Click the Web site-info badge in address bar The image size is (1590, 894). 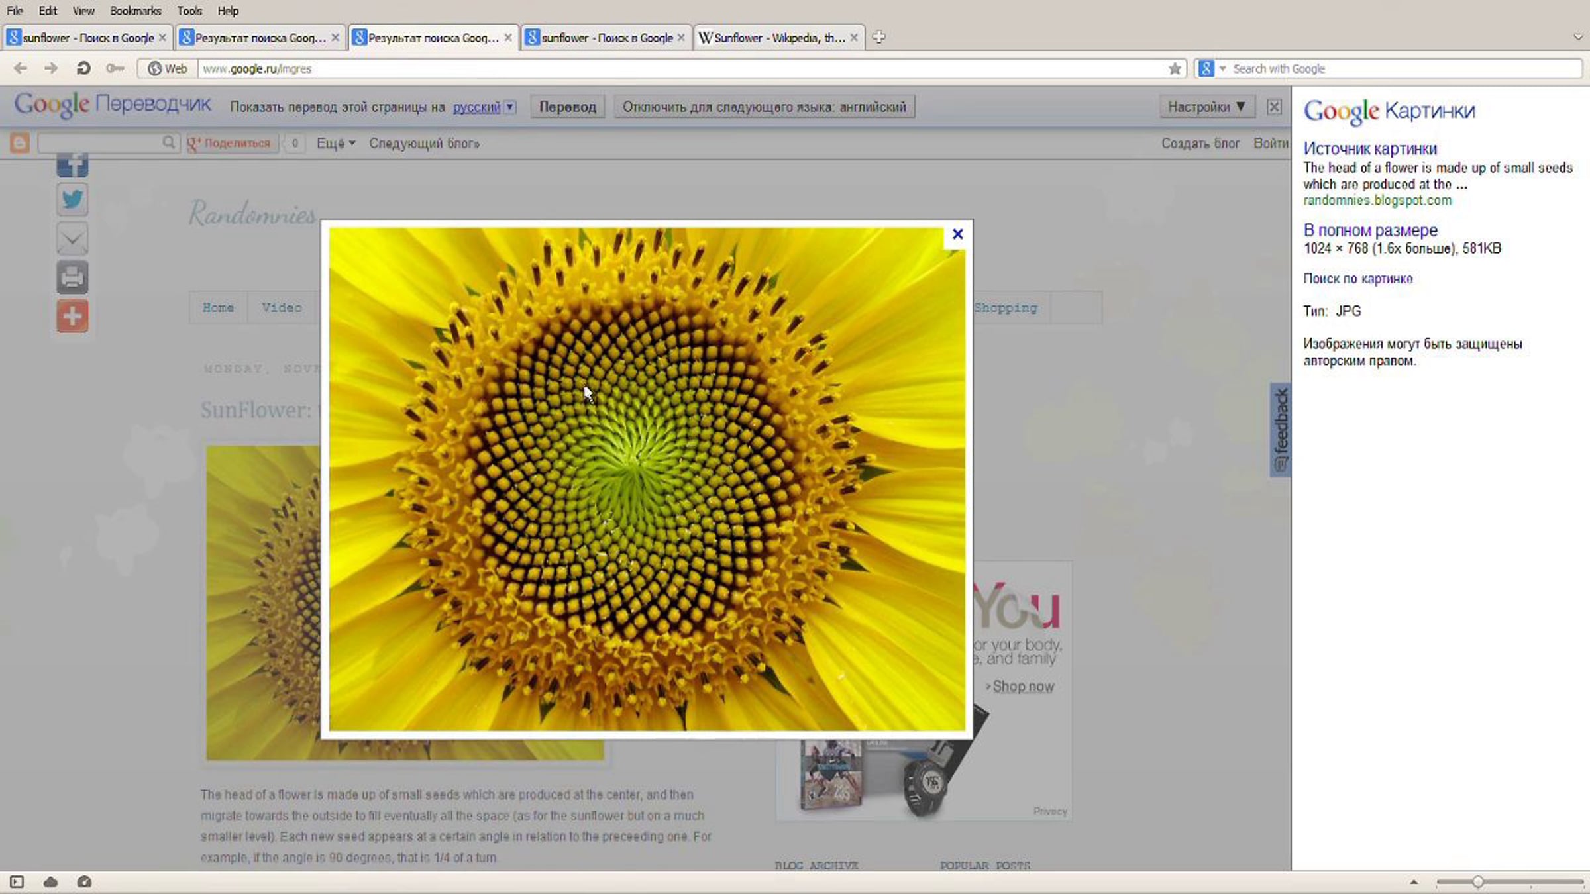pyautogui.click(x=168, y=68)
